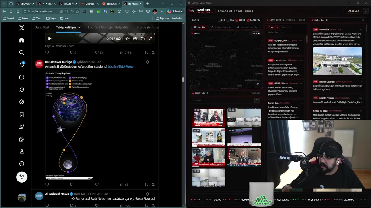Click the X account avatar at sidebar bottom

(x=22, y=197)
